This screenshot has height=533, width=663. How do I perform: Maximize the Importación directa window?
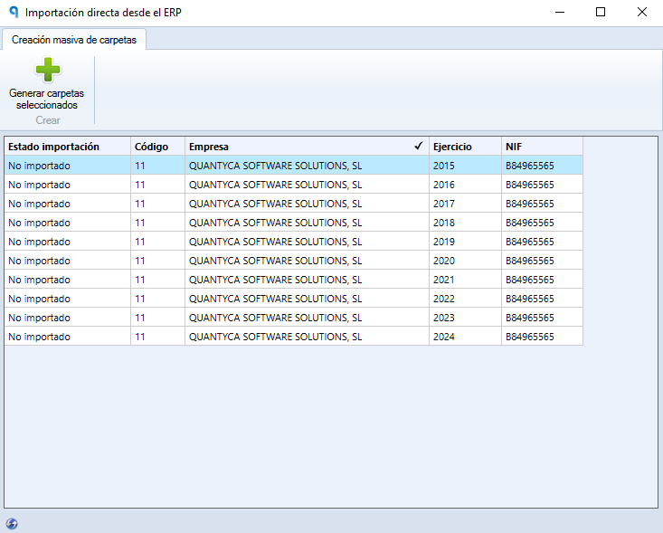point(601,13)
